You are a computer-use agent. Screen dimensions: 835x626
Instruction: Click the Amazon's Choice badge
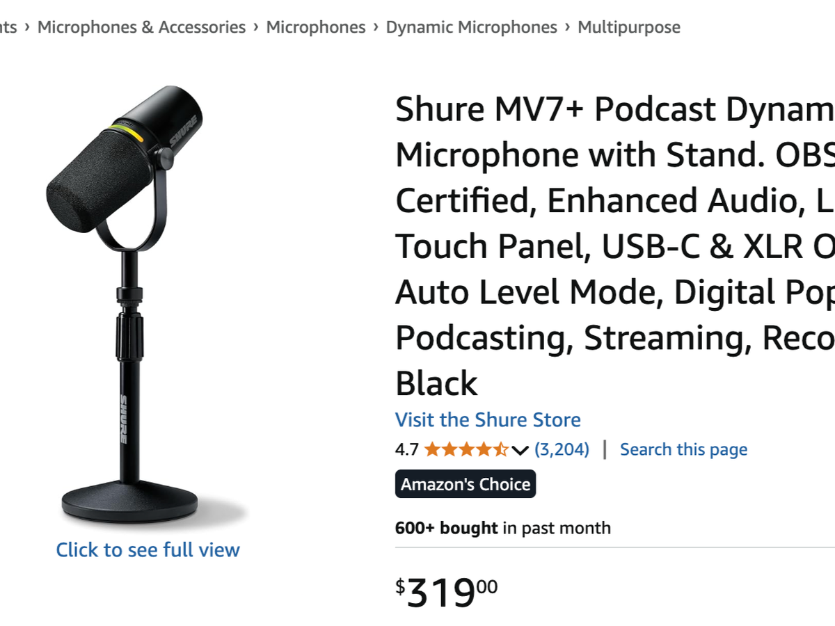[466, 484]
